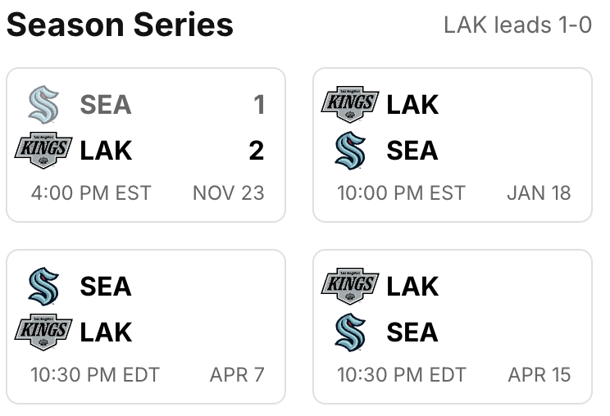Click the 4:00 PM EST time label
Image resolution: width=610 pixels, height=416 pixels.
click(91, 192)
